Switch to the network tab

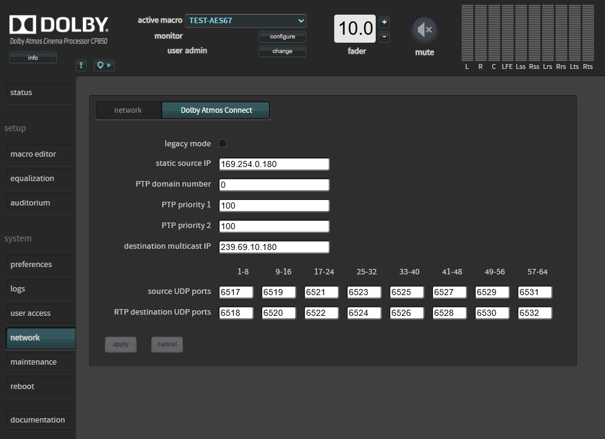pos(128,110)
